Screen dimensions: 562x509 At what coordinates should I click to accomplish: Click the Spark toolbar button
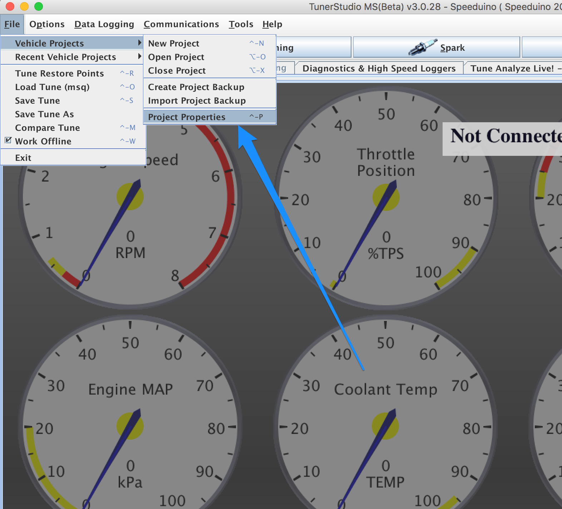pyautogui.click(x=437, y=47)
